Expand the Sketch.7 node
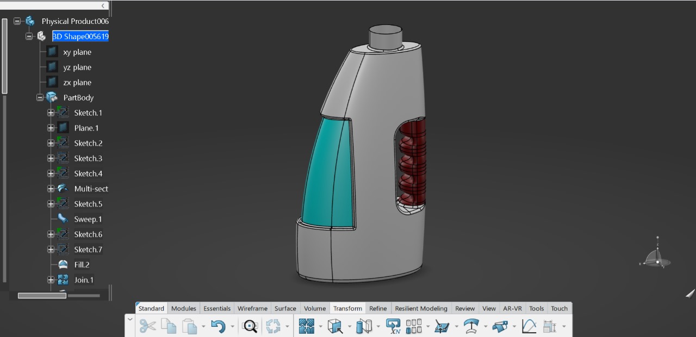This screenshot has width=696, height=337. point(51,249)
